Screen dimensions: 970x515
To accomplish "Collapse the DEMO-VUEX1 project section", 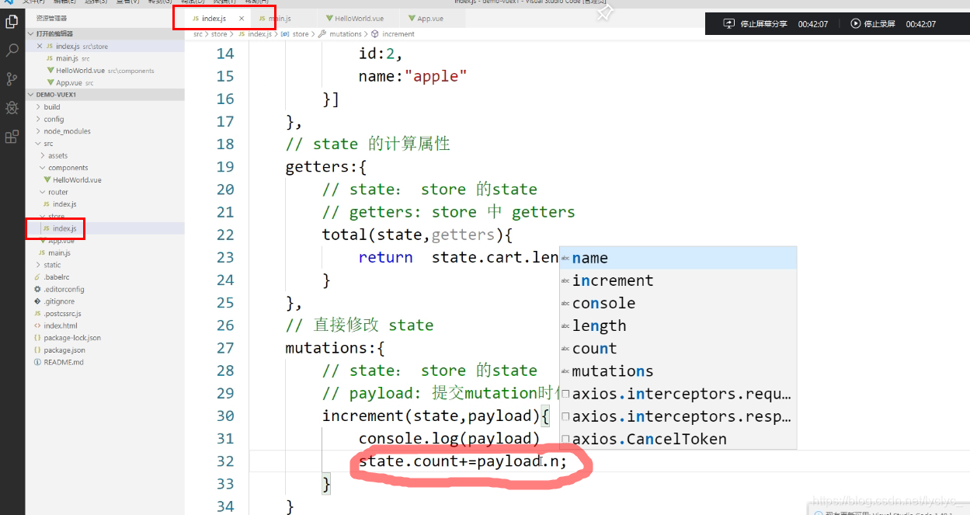I will click(105, 94).
